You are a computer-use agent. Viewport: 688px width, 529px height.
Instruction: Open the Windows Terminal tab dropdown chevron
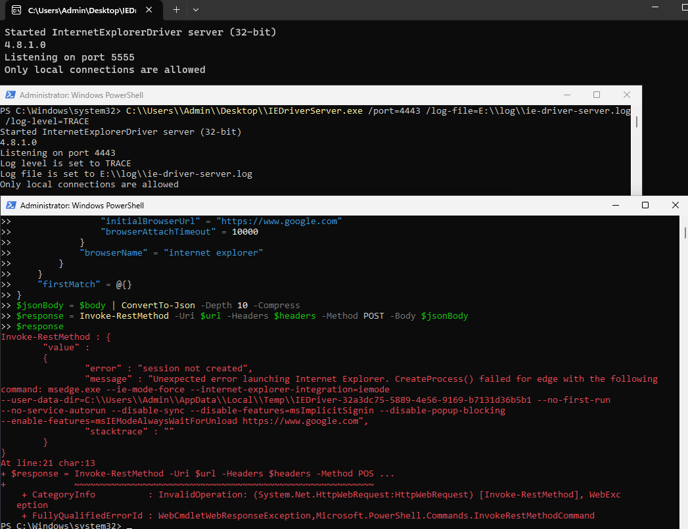[195, 10]
